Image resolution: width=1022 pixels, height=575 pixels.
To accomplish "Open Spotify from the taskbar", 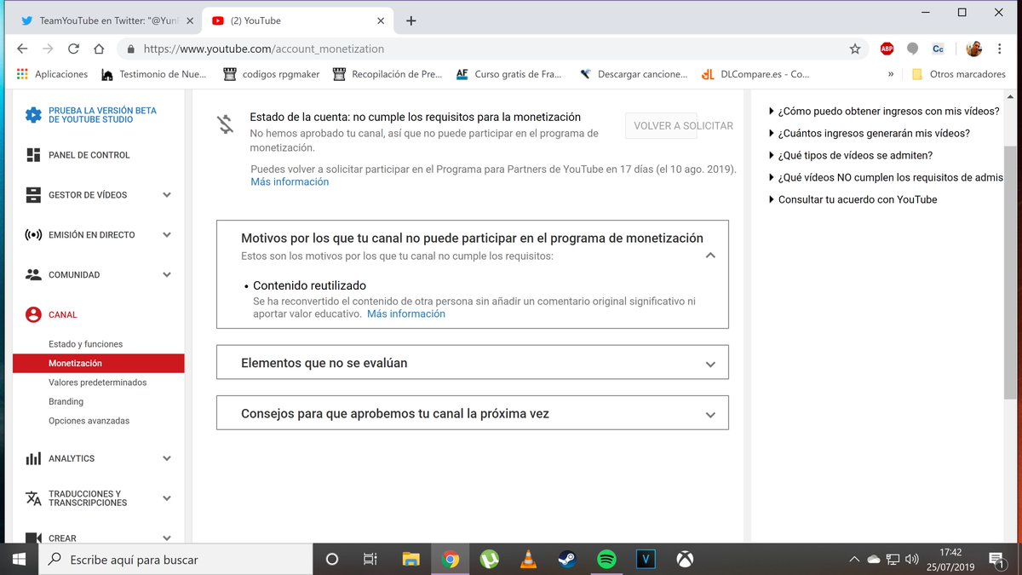I will (x=606, y=560).
